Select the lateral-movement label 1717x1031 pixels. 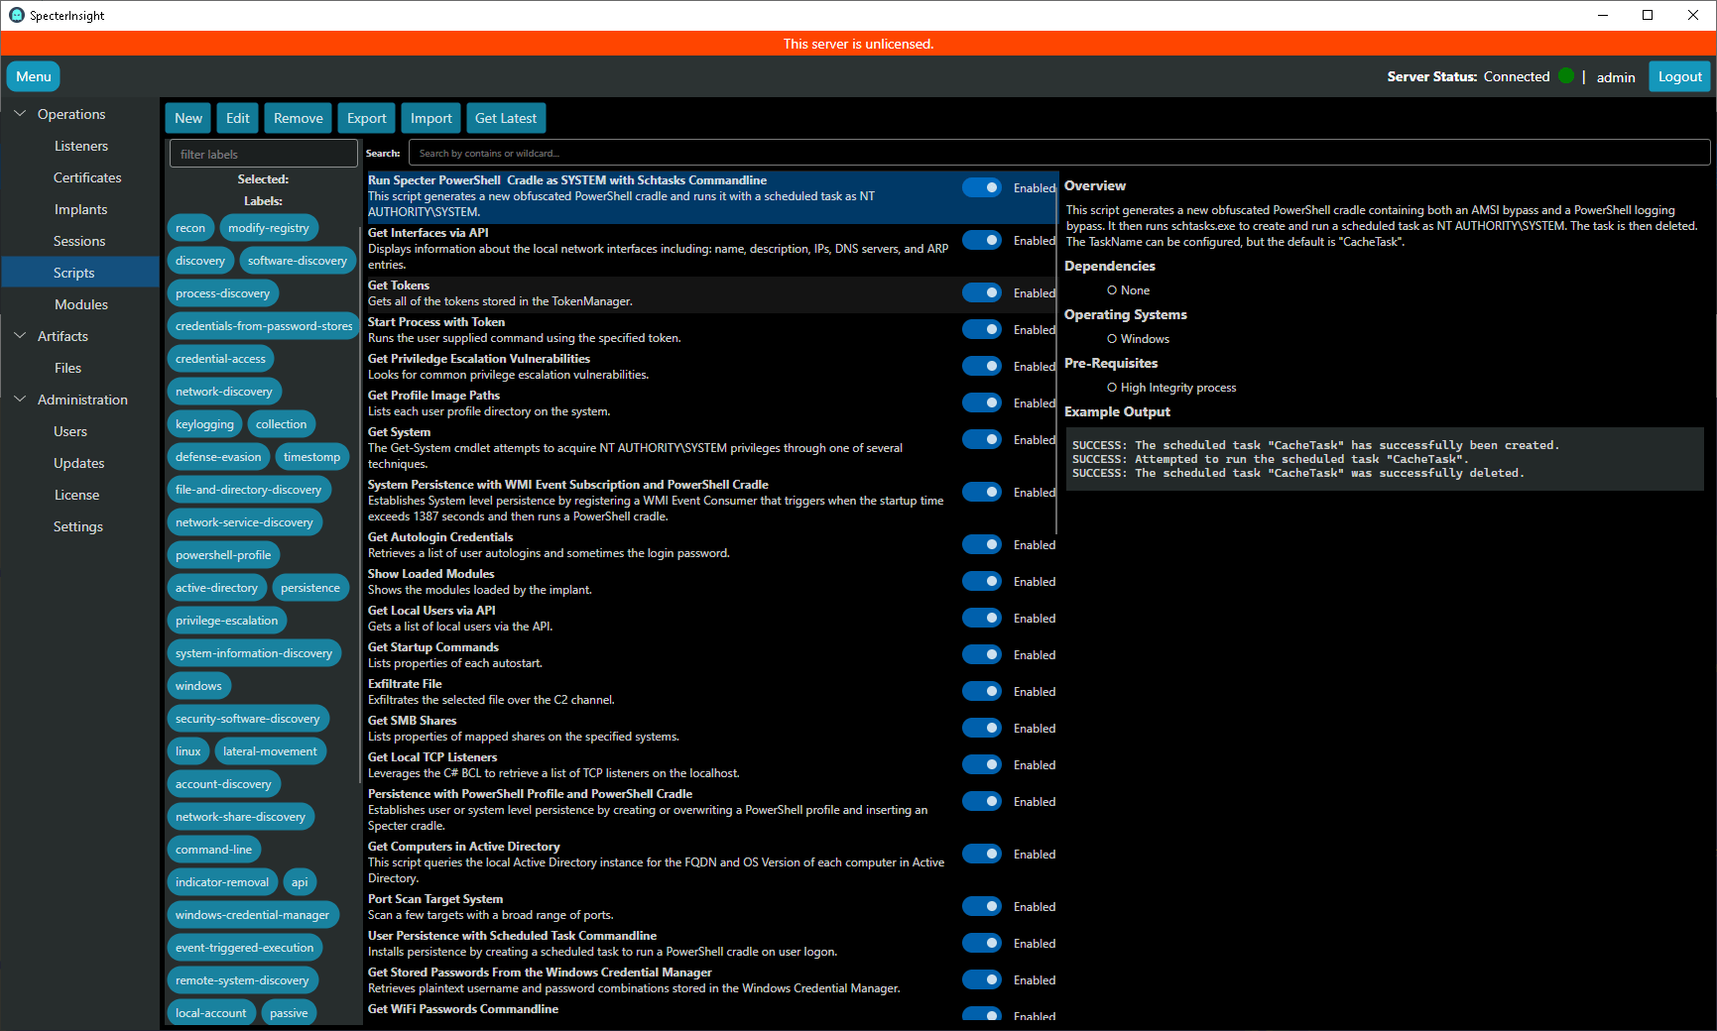tap(271, 751)
